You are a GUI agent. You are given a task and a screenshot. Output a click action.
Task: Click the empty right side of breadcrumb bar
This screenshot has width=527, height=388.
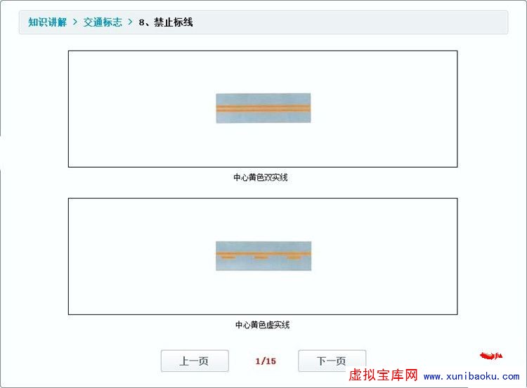pos(386,22)
